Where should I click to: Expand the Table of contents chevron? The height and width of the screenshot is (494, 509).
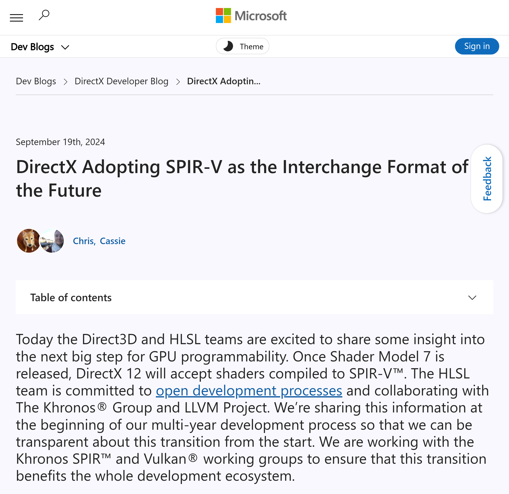(x=472, y=297)
